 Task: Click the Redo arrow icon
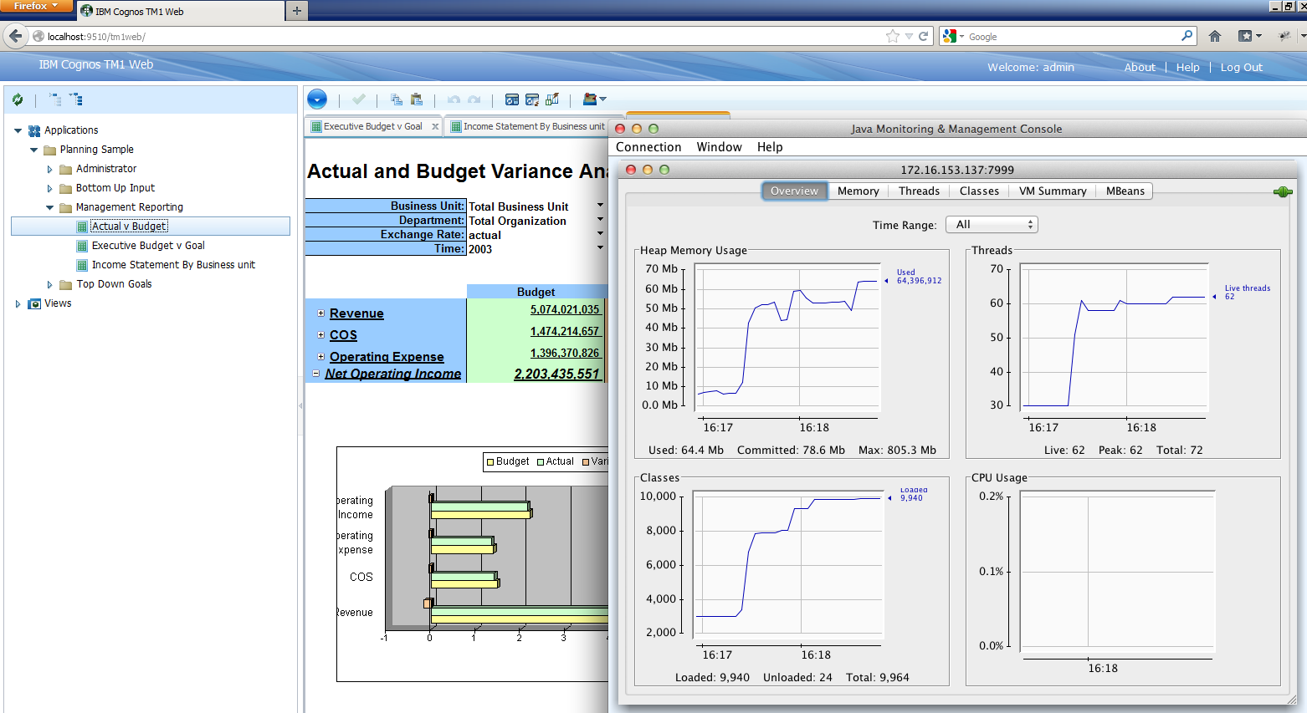pos(474,99)
